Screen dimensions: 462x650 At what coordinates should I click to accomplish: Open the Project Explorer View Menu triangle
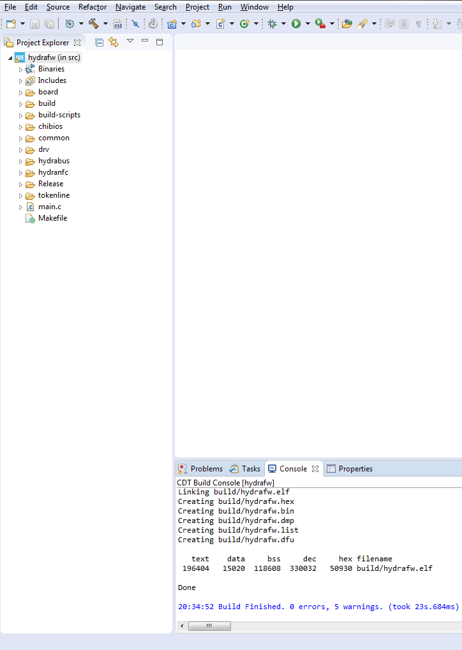coord(130,41)
